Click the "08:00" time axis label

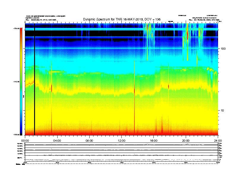(x=89, y=141)
